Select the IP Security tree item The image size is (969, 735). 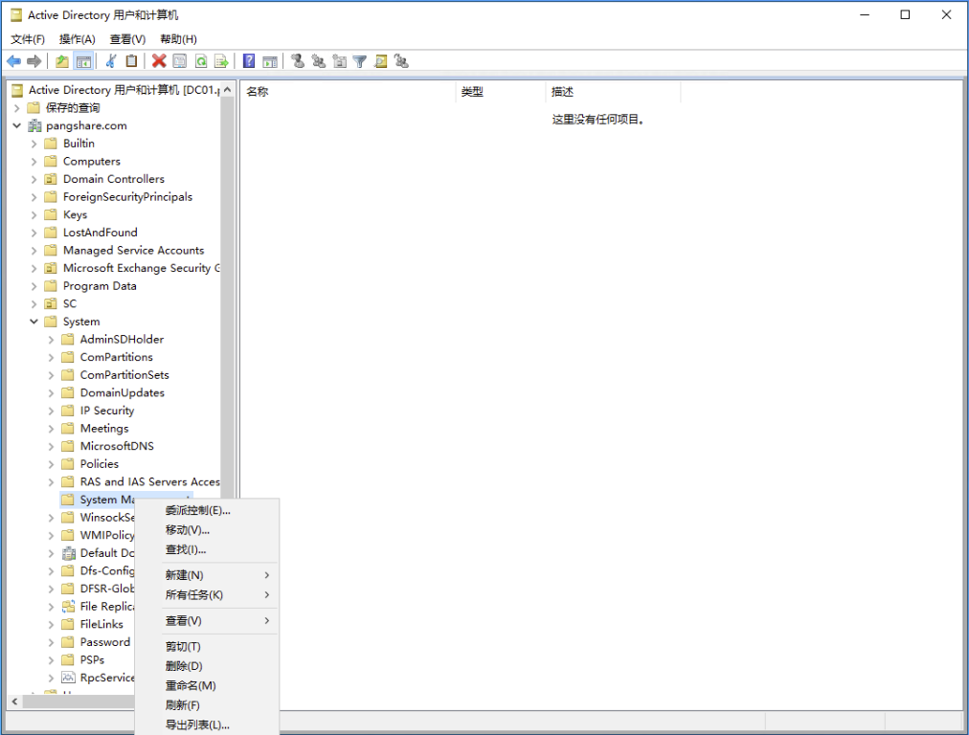click(x=107, y=411)
